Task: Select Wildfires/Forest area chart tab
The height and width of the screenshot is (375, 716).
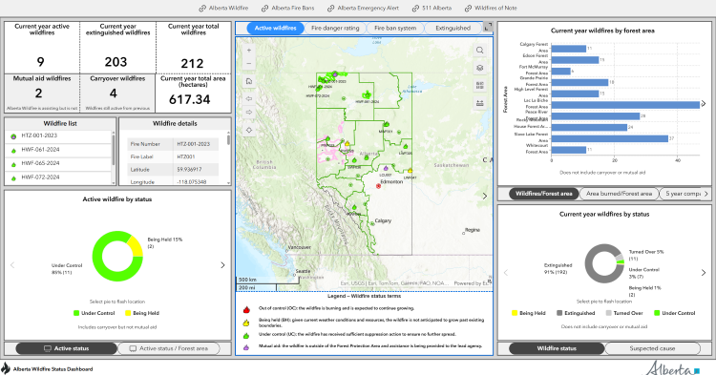Action: pos(544,194)
